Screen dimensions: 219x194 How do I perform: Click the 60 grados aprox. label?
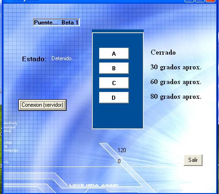click(176, 82)
